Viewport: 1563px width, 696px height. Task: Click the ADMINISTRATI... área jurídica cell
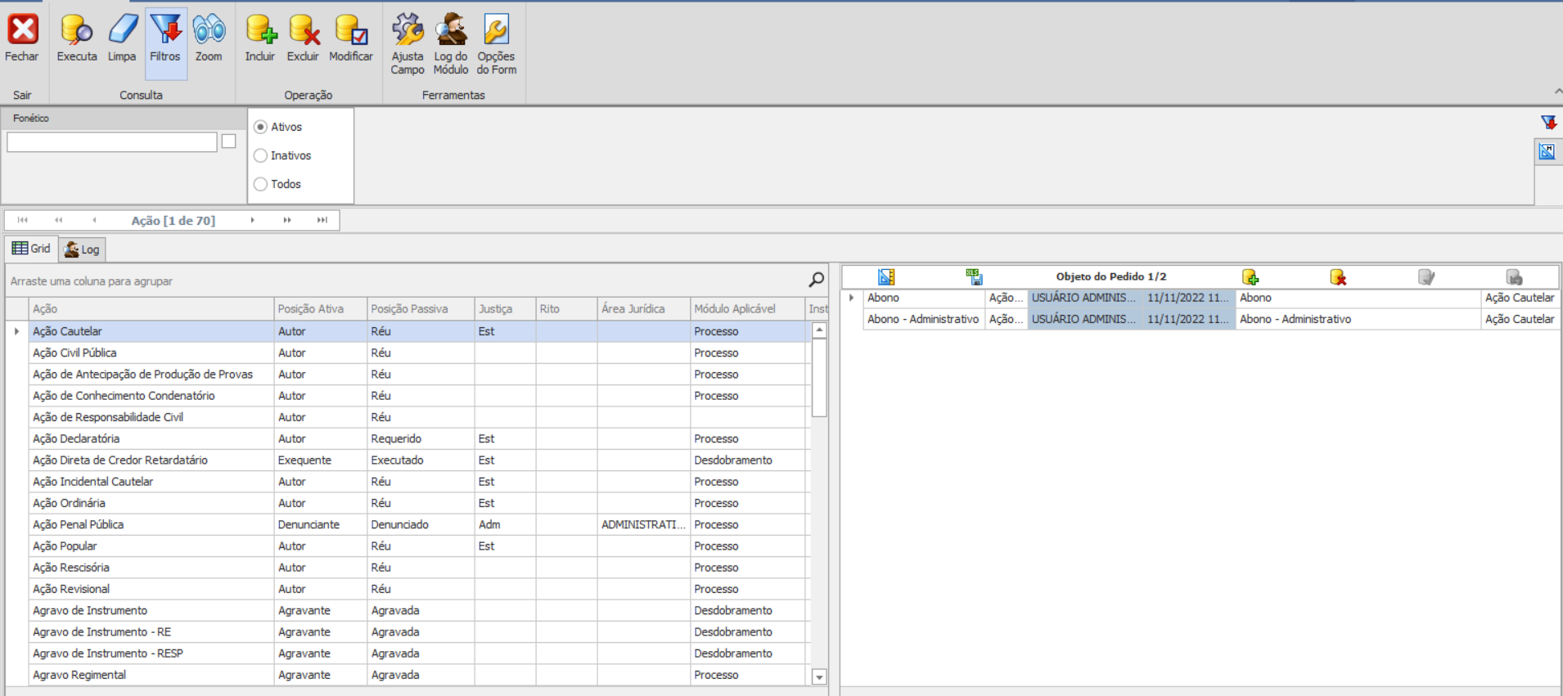643,524
